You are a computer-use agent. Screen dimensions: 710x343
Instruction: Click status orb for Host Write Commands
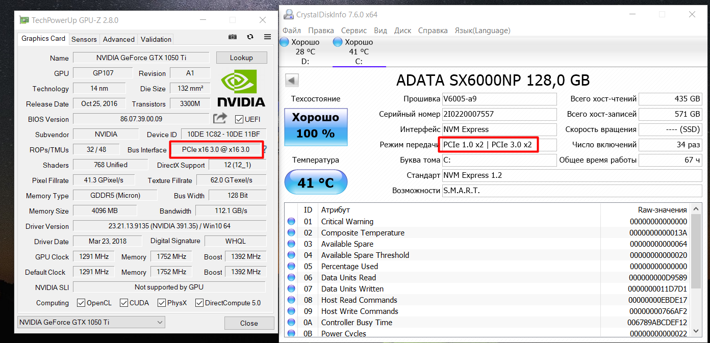[x=291, y=311]
